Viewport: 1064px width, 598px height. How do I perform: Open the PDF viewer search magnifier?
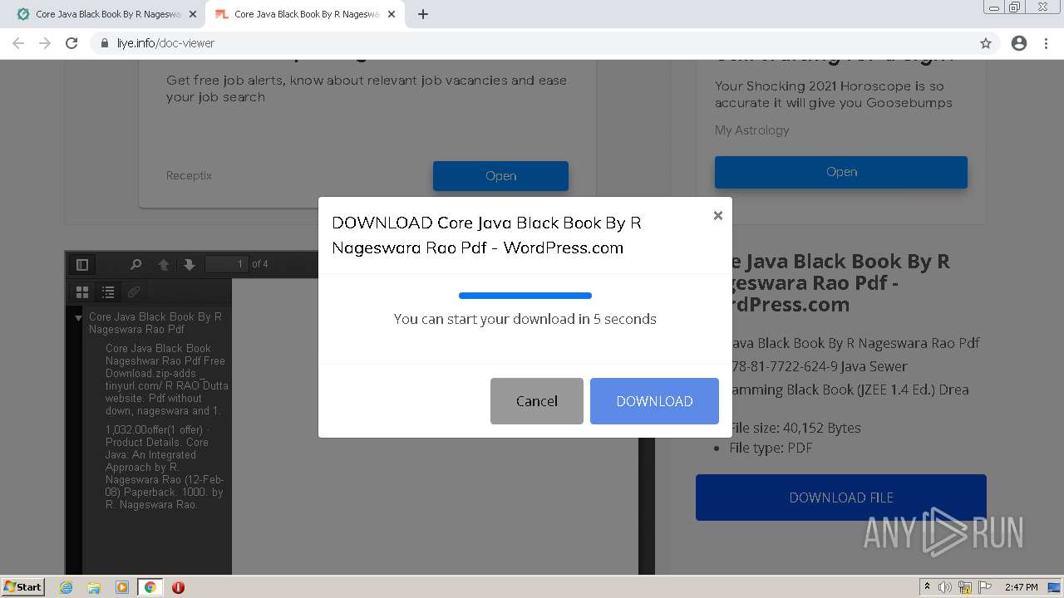point(136,264)
